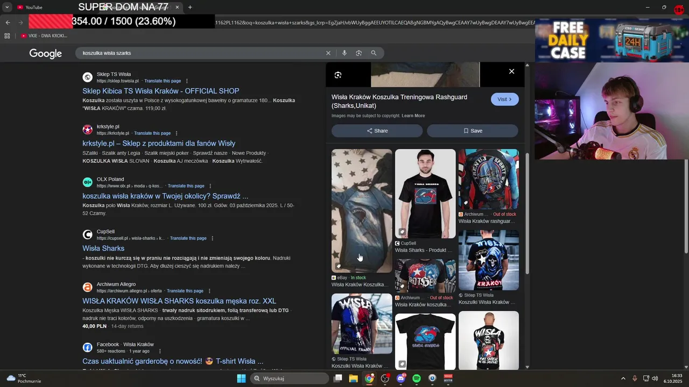Open krkstyle.pl Sklep z produktami result

click(159, 144)
